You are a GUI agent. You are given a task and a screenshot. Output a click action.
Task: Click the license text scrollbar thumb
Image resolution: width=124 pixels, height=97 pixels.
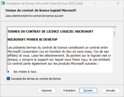(114, 33)
